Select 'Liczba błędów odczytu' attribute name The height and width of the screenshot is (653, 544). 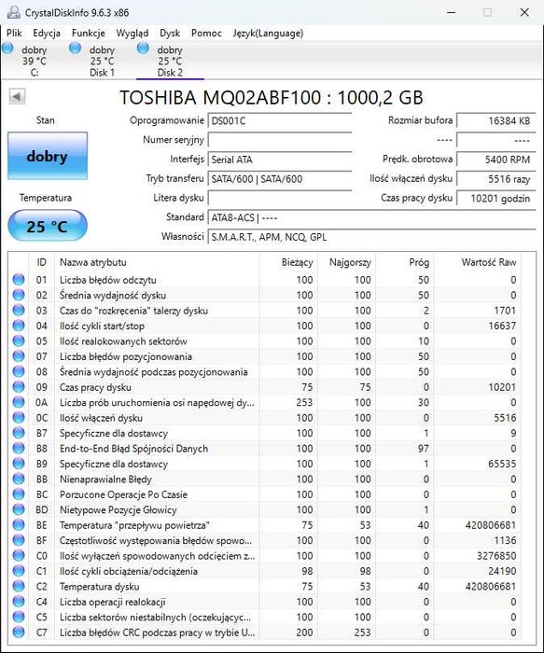tap(108, 280)
